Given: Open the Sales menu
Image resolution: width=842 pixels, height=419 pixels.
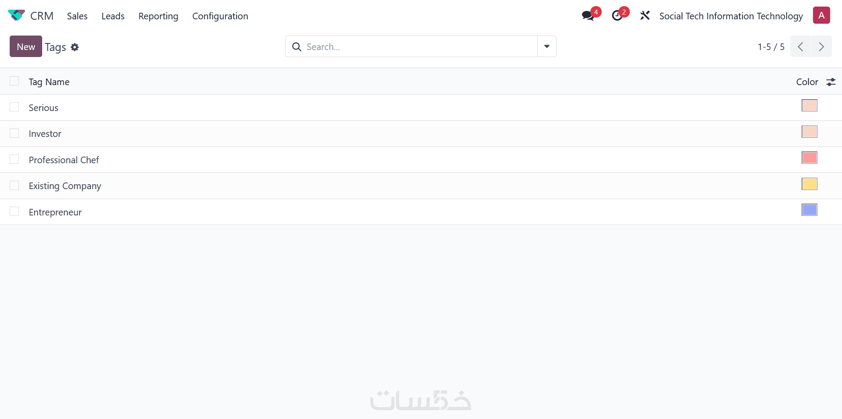Looking at the screenshot, I should coord(77,16).
